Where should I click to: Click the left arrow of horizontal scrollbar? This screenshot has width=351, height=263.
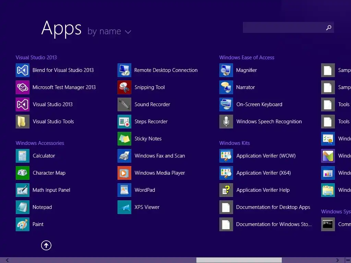tap(7, 260)
